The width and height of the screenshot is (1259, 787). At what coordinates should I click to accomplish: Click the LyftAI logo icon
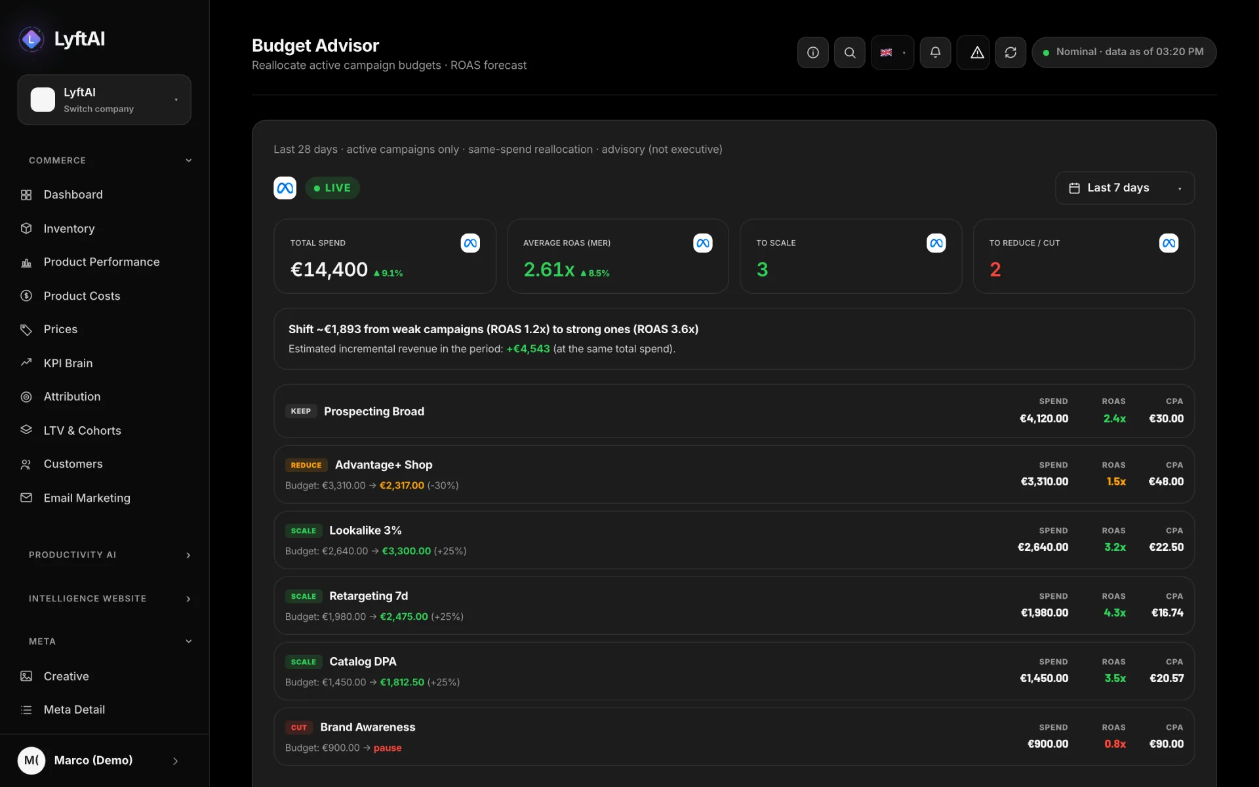pyautogui.click(x=31, y=39)
